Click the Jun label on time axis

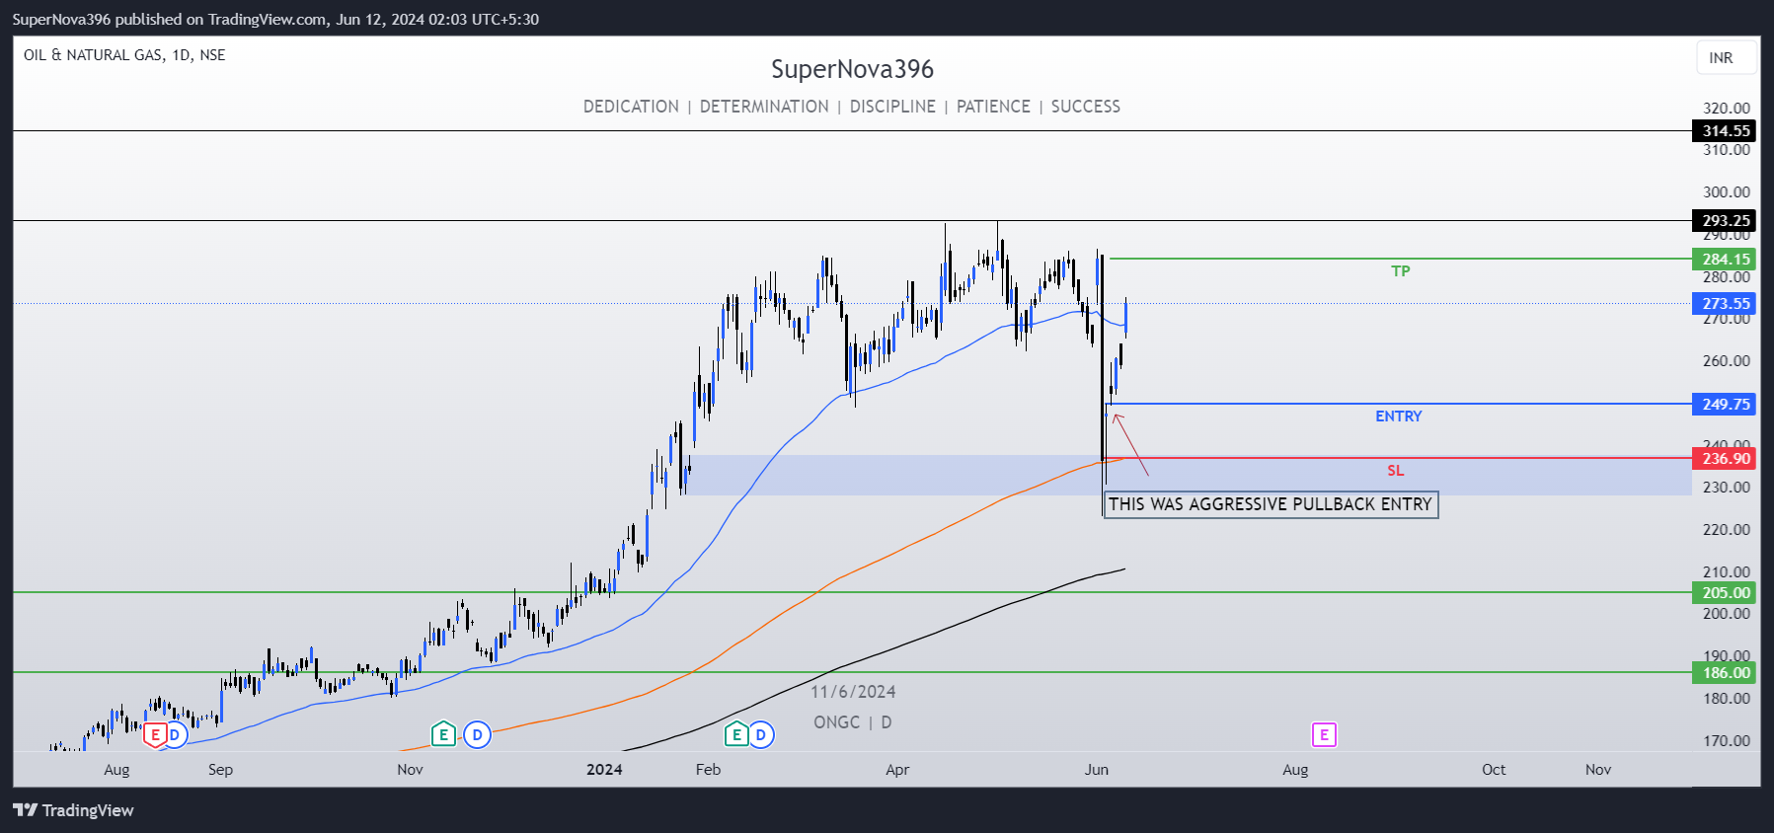tap(1096, 770)
